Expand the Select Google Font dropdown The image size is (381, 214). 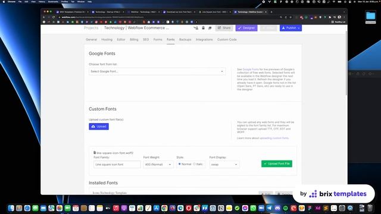pos(157,71)
